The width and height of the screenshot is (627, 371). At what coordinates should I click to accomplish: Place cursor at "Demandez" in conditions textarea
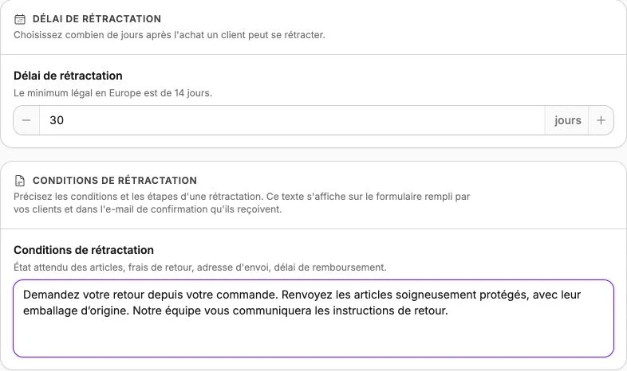51,295
